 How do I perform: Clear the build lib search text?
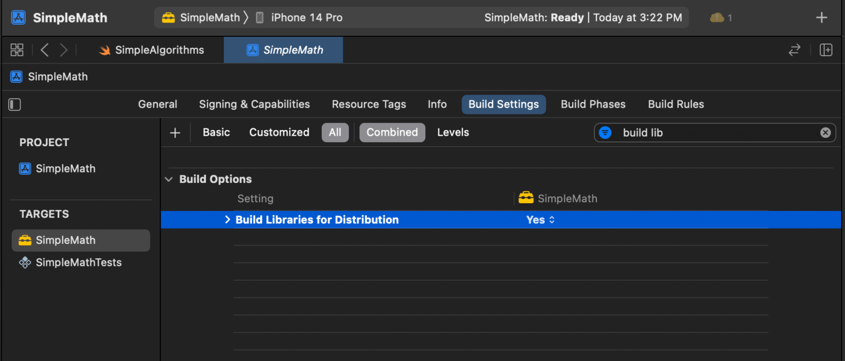[x=825, y=132]
